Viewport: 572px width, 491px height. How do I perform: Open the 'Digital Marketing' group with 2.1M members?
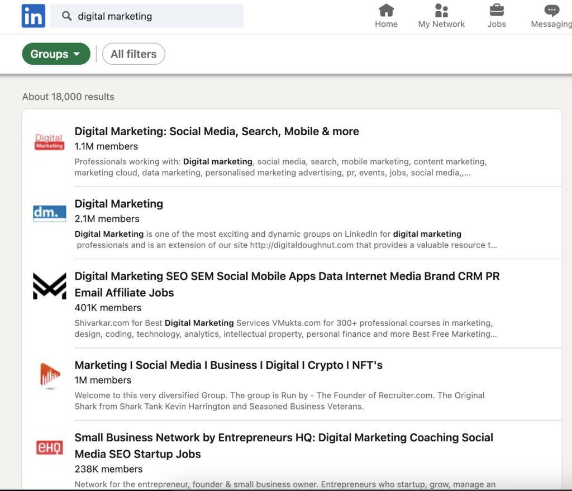(119, 203)
